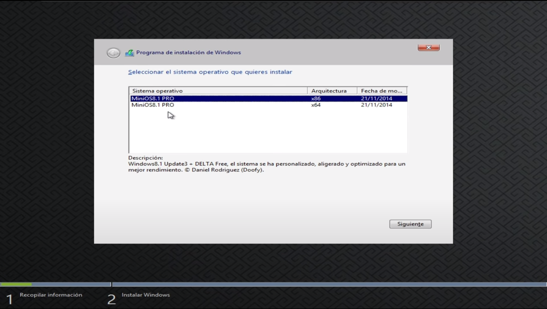This screenshot has width=547, height=309.
Task: Click the back arrow navigation button
Action: [113, 53]
